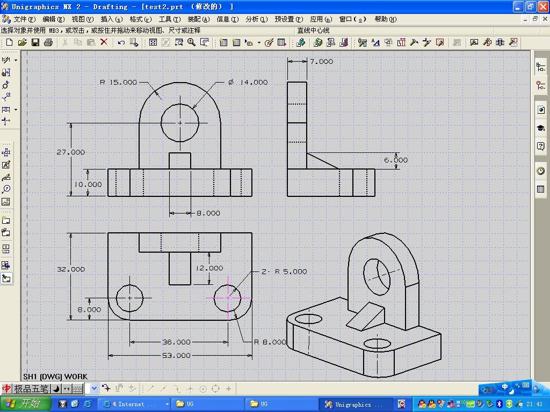Viewport: 550px width, 412px height.
Task: Select the 2- R 5.000 dimension label
Action: [284, 271]
